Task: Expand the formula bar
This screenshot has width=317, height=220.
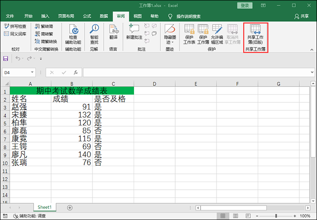Action: [312, 72]
